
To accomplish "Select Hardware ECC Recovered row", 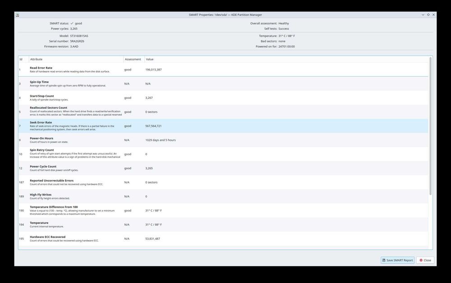I will tap(223, 239).
